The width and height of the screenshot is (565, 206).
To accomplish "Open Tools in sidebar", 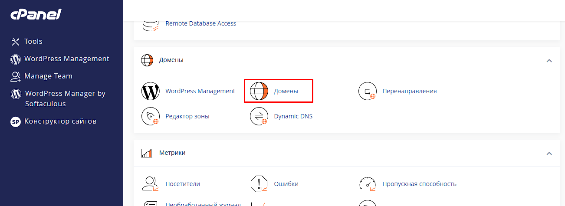I will click(33, 42).
